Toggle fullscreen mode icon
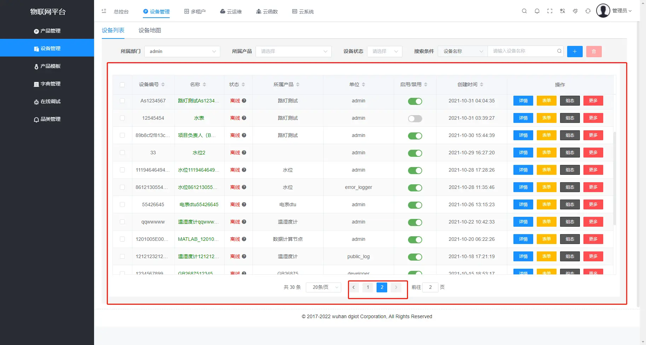 tap(549, 11)
